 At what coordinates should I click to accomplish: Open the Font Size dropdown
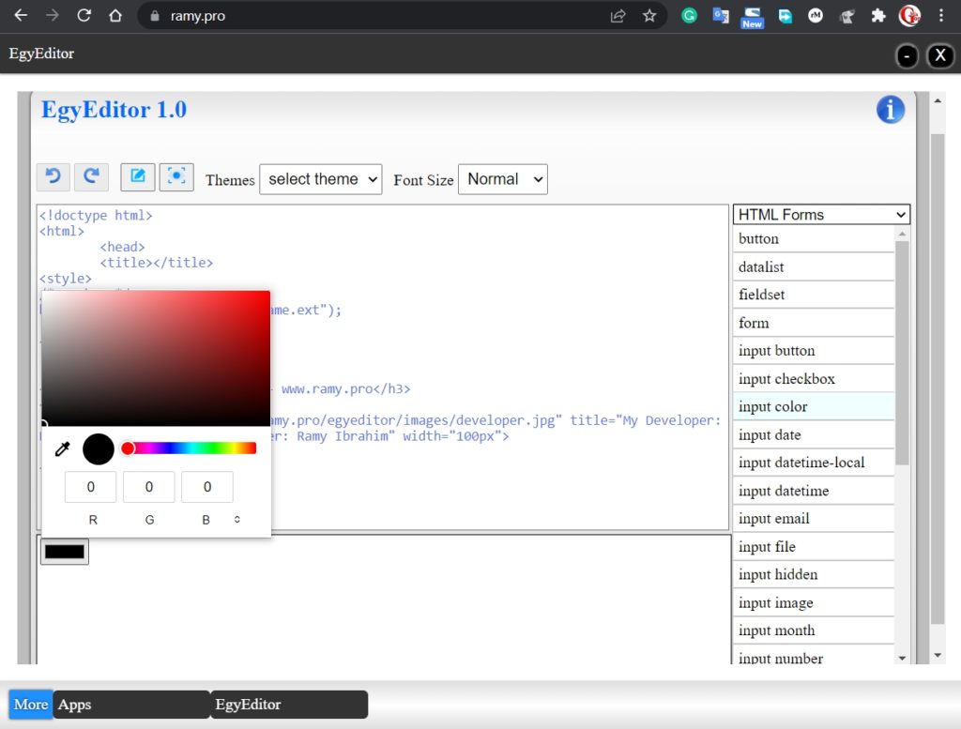pyautogui.click(x=502, y=179)
